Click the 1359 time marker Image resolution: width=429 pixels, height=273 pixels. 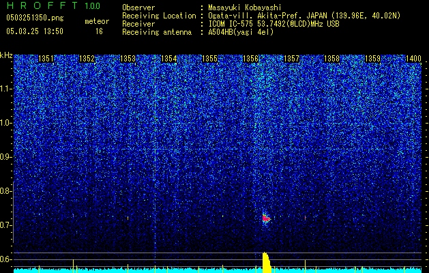pyautogui.click(x=373, y=59)
